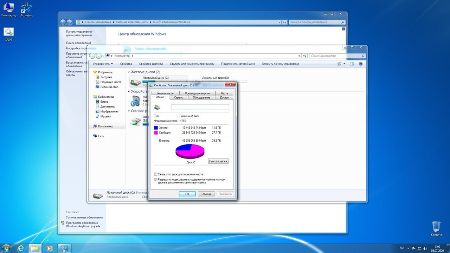Viewport: 450px width, 253px height.
Task: Open the Explorer folder icon on taskbar
Action: click(34, 248)
